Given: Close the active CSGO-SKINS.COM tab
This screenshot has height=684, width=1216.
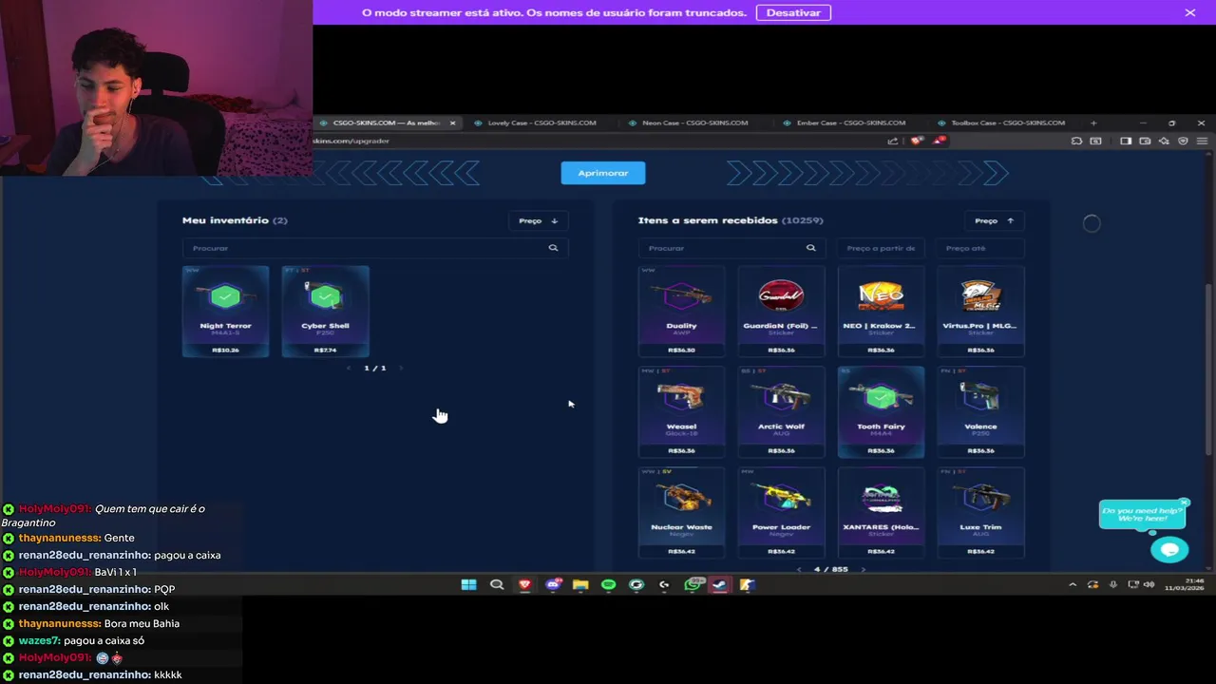Looking at the screenshot, I should (x=452, y=123).
